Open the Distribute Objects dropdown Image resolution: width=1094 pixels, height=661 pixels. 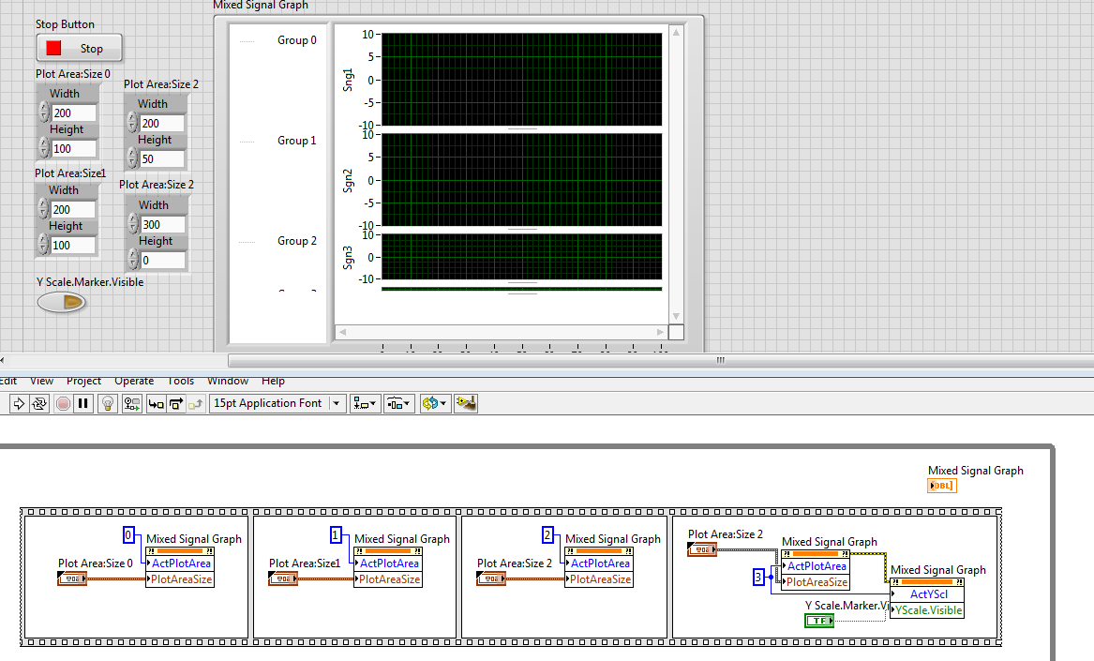tap(399, 403)
